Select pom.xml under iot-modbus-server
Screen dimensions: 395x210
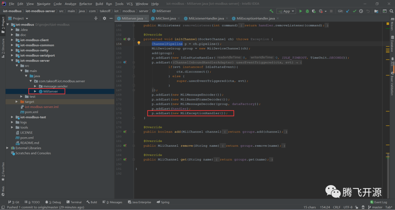pyautogui.click(x=31, y=112)
